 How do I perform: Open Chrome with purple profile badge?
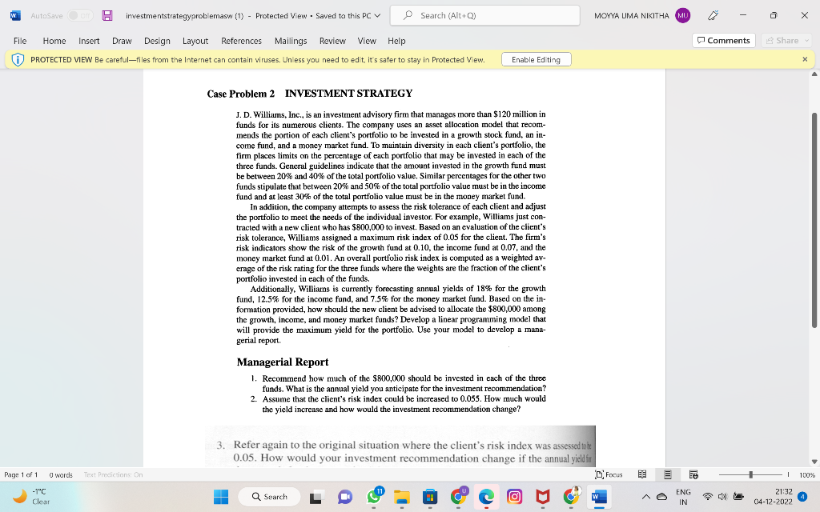459,497
